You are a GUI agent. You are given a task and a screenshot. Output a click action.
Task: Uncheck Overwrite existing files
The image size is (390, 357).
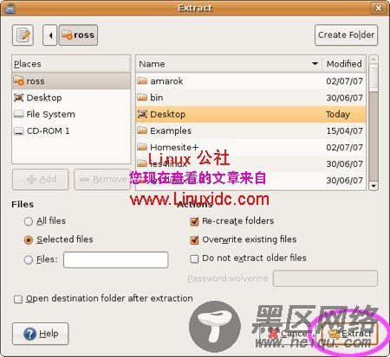[194, 240]
